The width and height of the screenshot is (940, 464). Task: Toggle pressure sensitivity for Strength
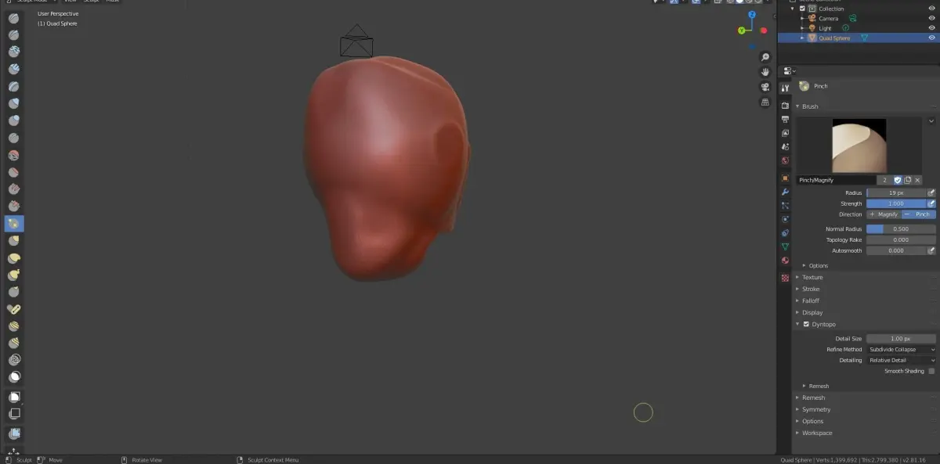[x=931, y=203]
